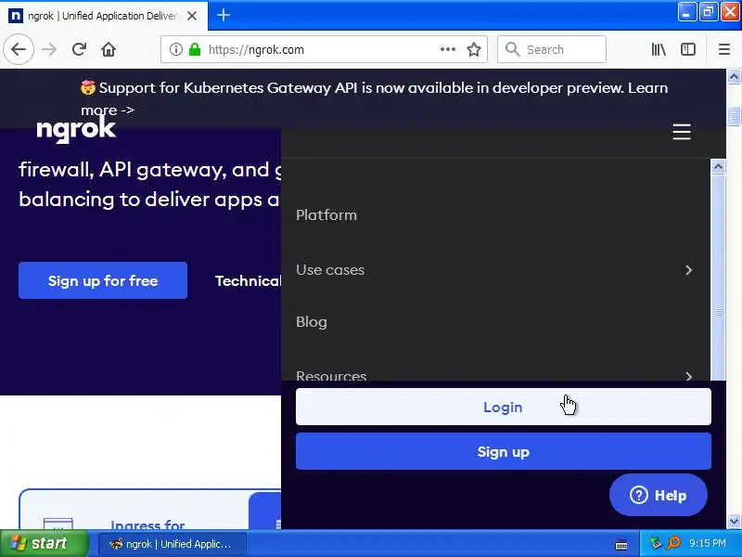Open a new tab with the plus icon
This screenshot has height=557, width=742.
[223, 15]
